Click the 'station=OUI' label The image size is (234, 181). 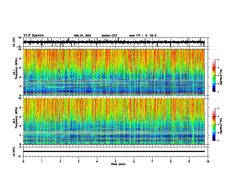pos(109,35)
